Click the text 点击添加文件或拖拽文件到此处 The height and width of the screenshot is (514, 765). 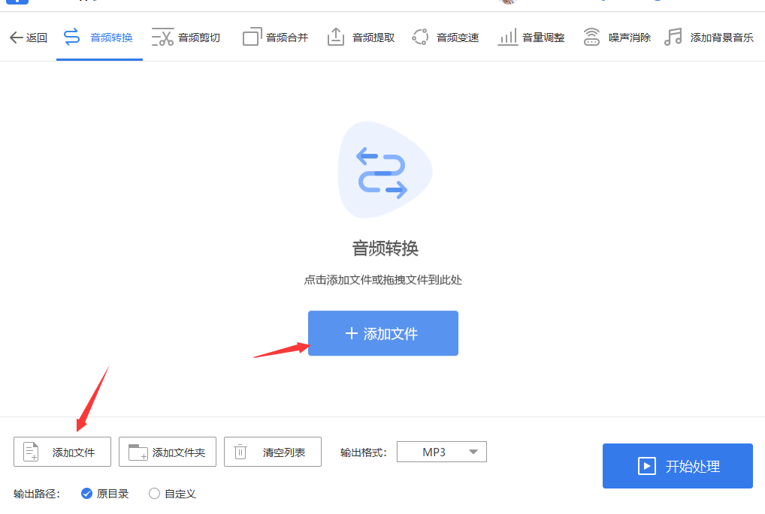pyautogui.click(x=383, y=280)
